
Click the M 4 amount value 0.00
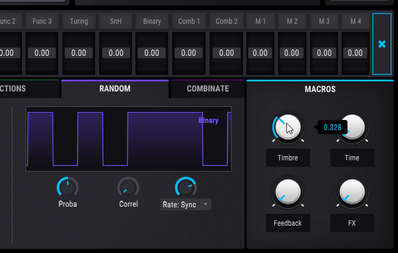355,53
